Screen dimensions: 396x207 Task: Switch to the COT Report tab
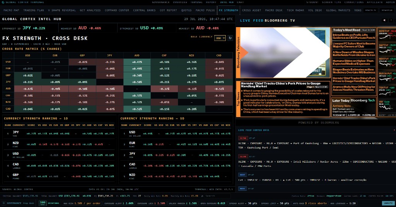169,10
